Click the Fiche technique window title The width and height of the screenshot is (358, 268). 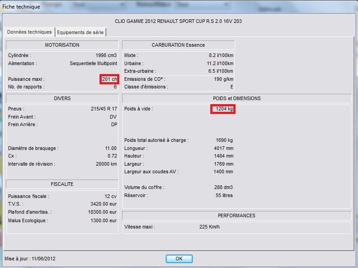coord(21,7)
